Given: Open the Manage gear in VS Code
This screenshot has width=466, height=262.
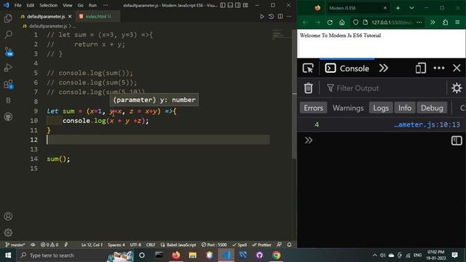Looking at the screenshot, I should click(8, 232).
